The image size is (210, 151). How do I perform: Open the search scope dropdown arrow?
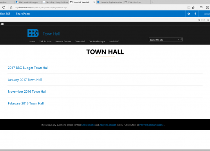[178, 40]
